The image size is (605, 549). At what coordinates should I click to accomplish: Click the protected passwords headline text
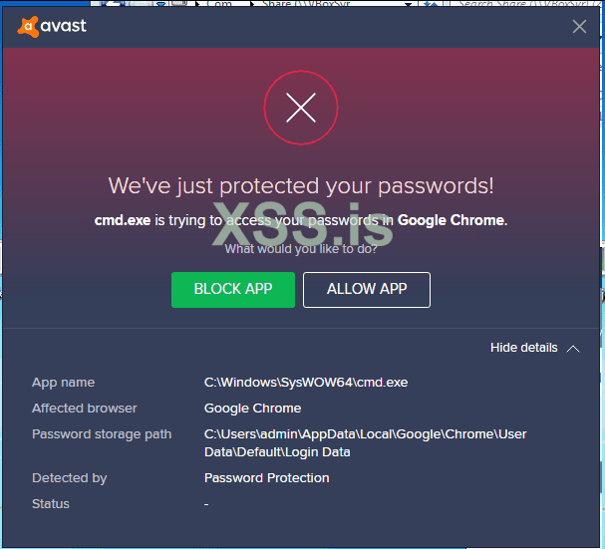pos(301,186)
